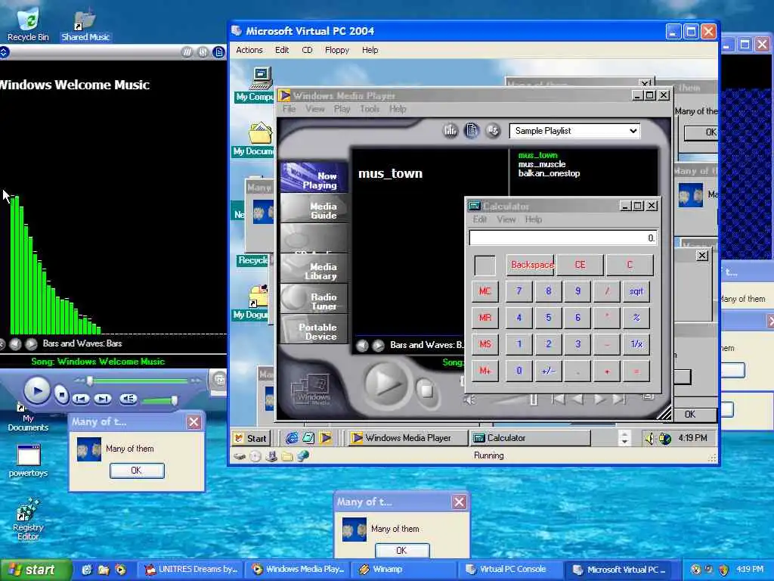Click the security shield icon in the host system tray

point(723,570)
